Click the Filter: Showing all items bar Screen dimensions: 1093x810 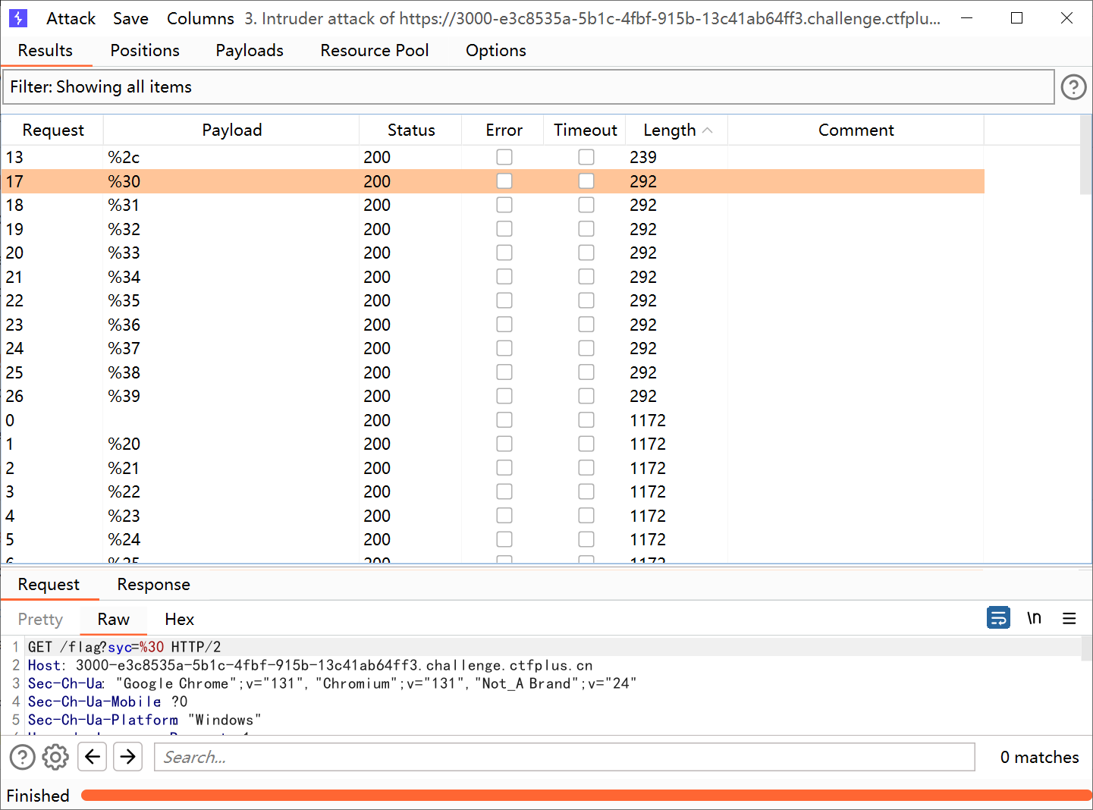[x=528, y=87]
